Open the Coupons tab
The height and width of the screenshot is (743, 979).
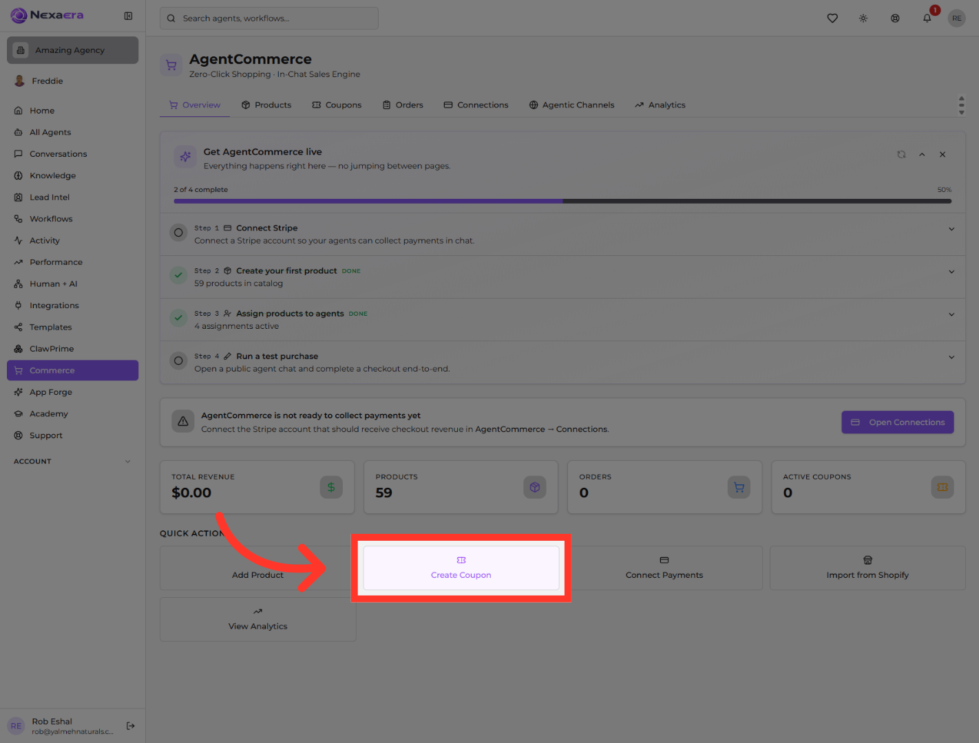coord(337,105)
